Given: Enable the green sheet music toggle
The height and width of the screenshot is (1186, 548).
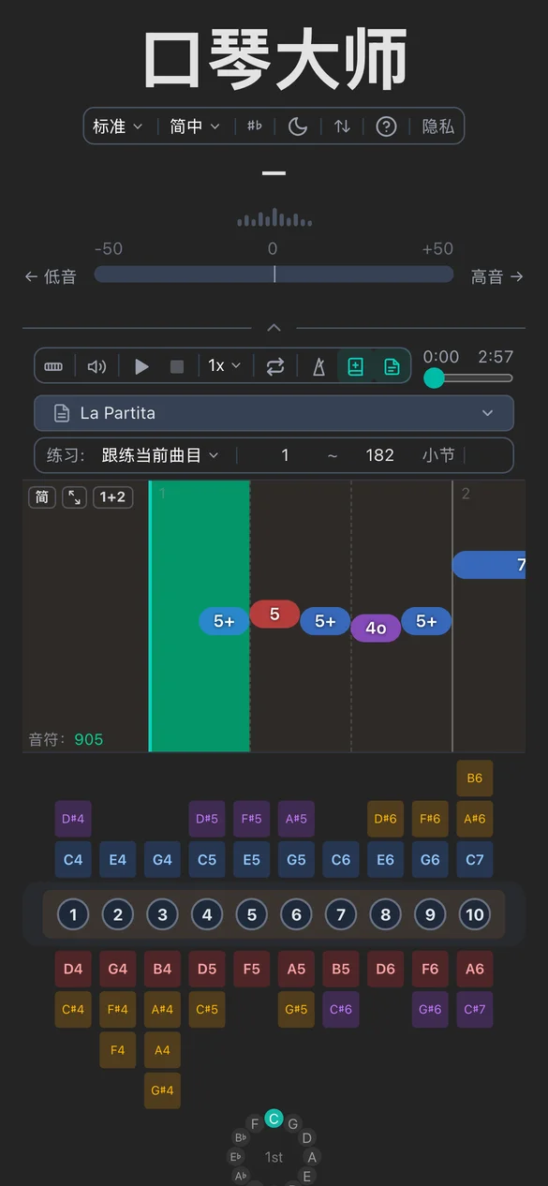Looking at the screenshot, I should 392,366.
